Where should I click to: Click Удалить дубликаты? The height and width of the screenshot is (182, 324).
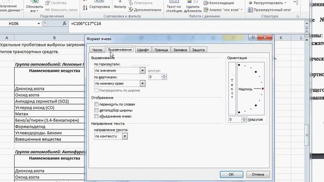coord(192,6)
